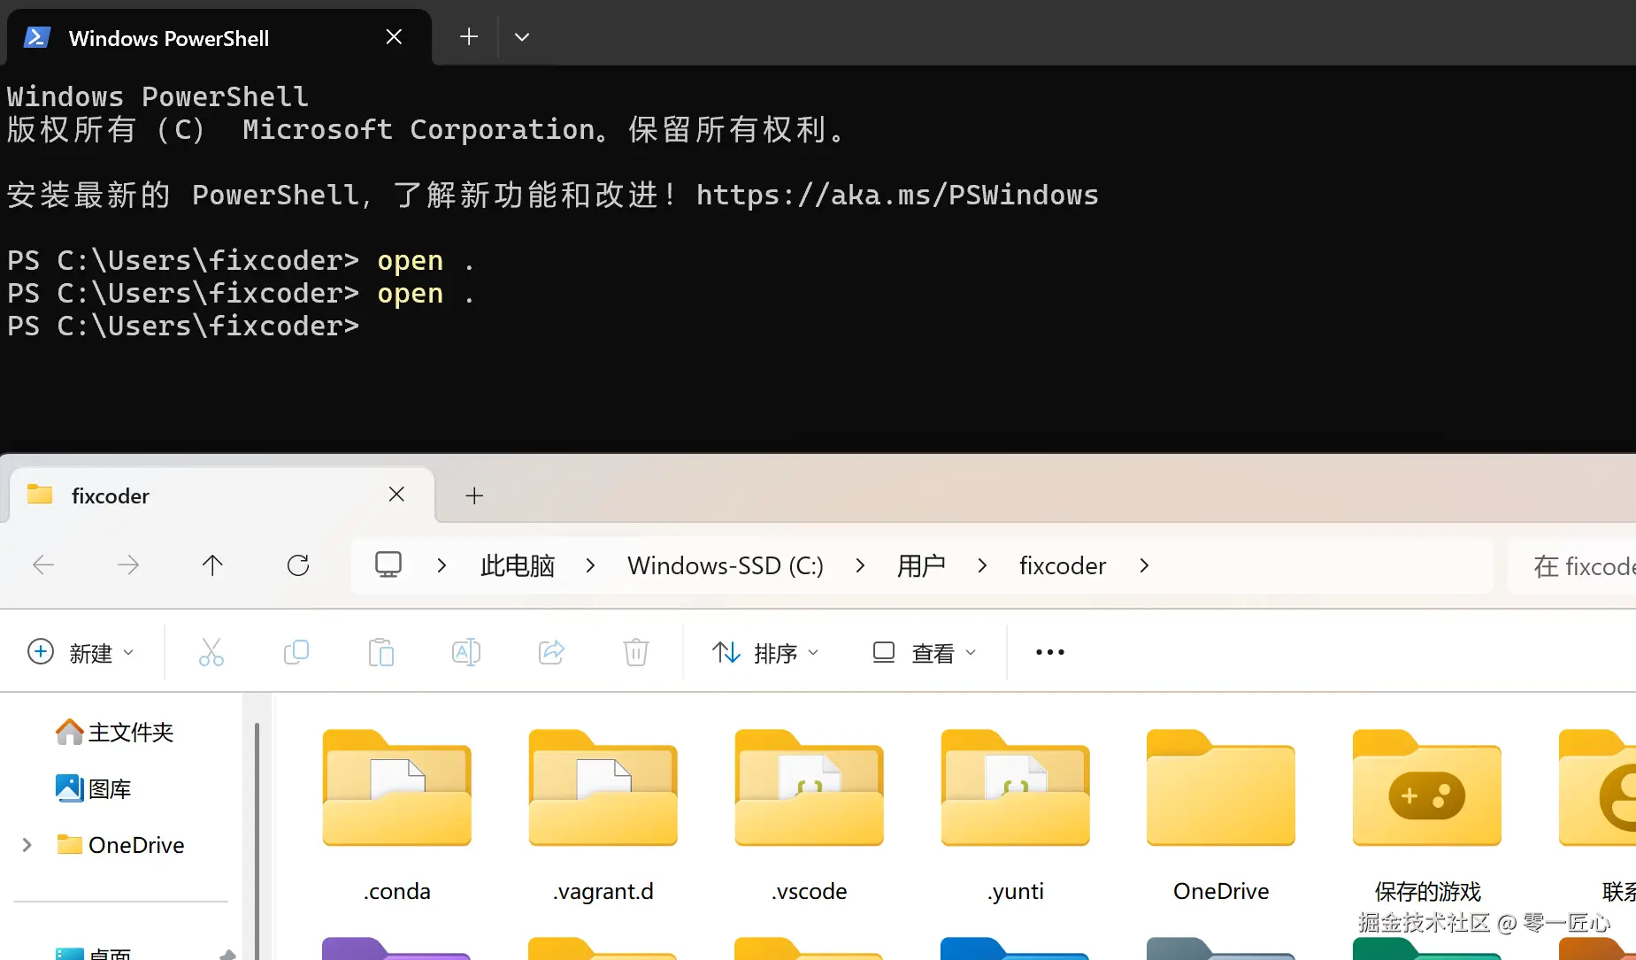
Task: Select the OneDrive folder in file grid
Action: tap(1221, 814)
